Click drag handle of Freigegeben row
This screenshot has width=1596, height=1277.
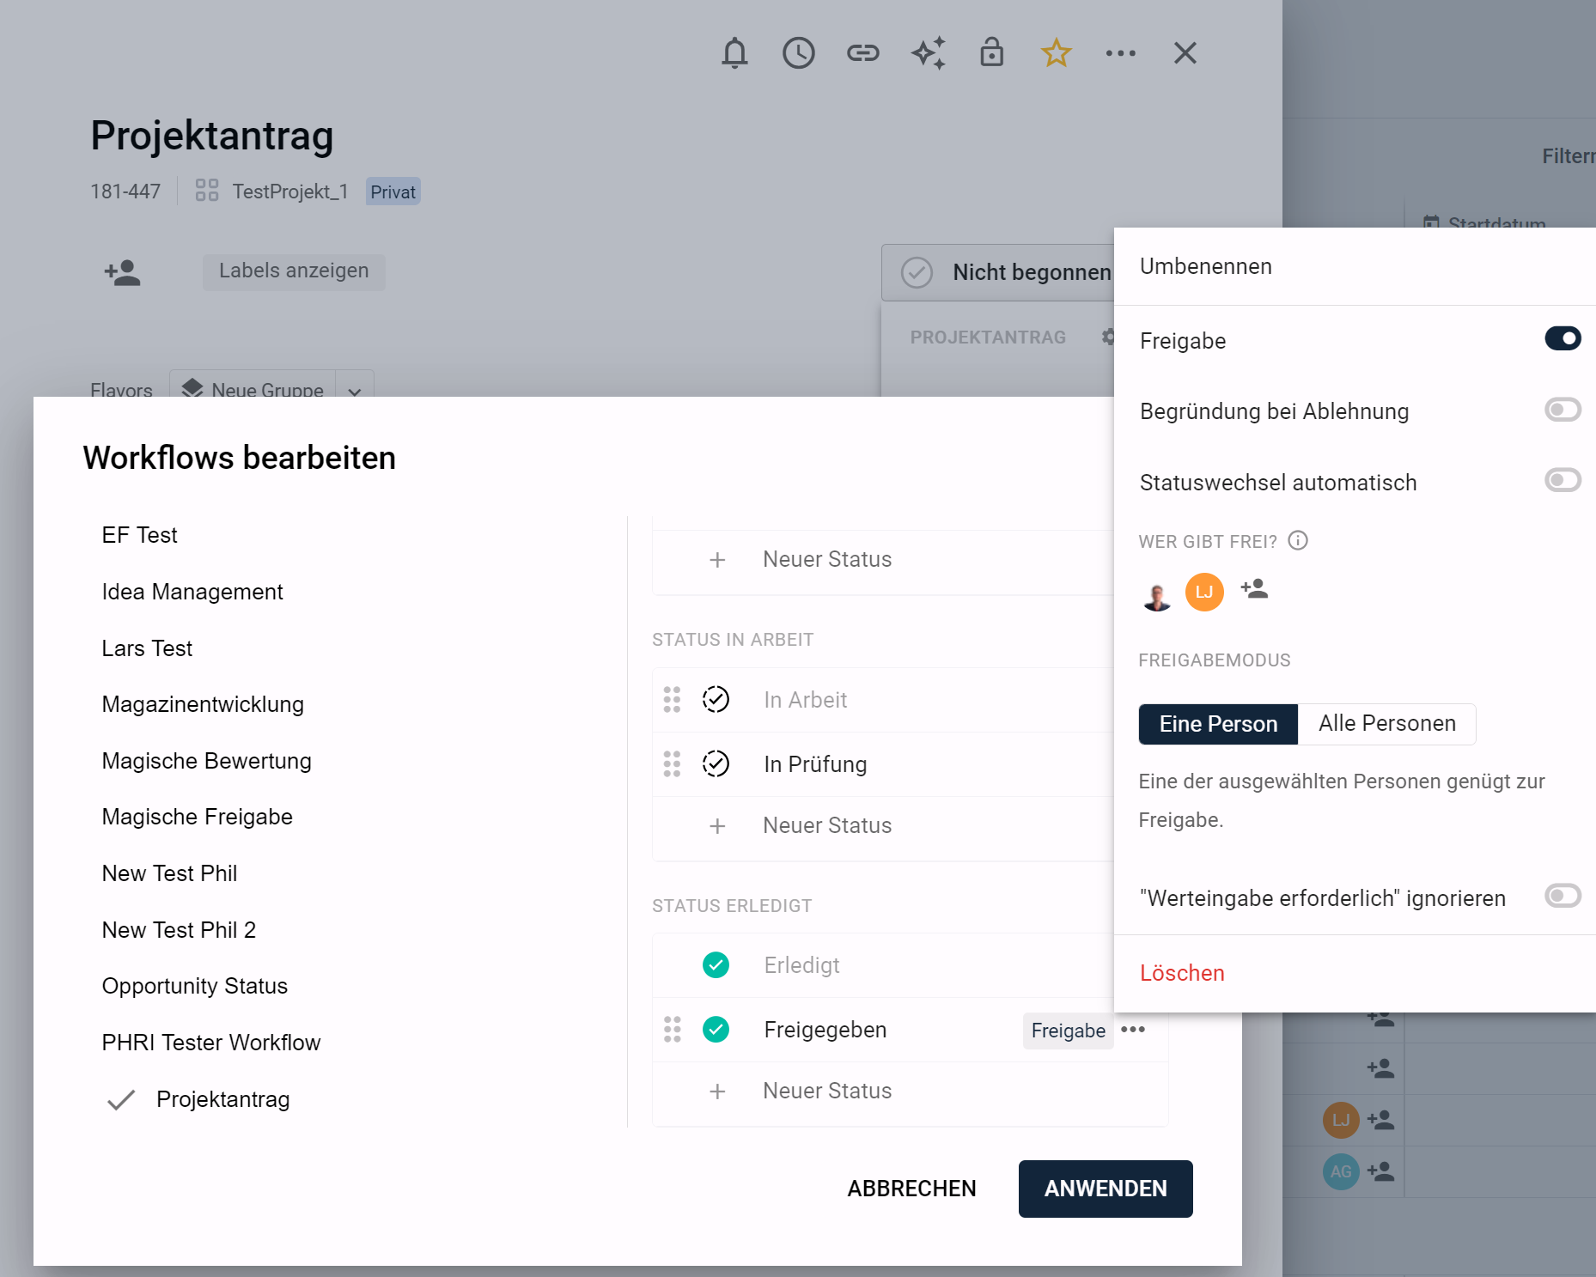672,1029
